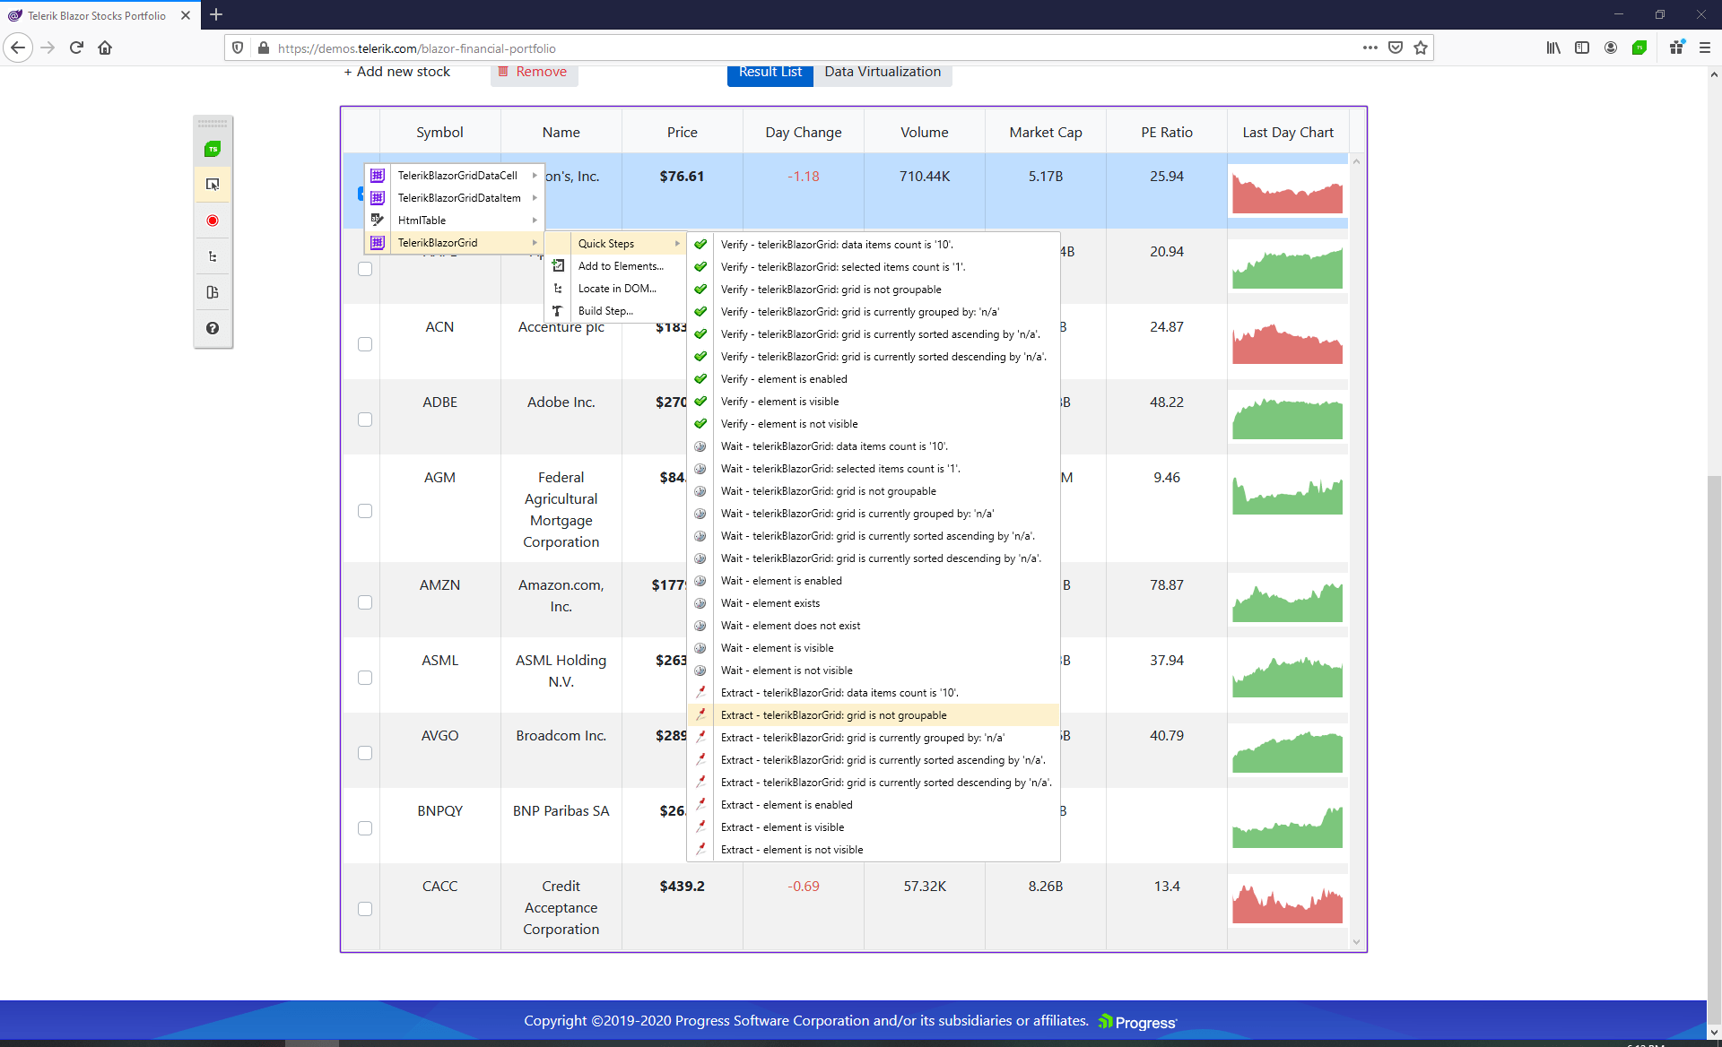Click the browser back arrow

[x=18, y=48]
